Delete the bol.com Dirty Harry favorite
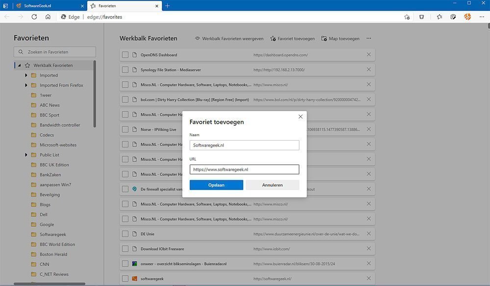 369,99
